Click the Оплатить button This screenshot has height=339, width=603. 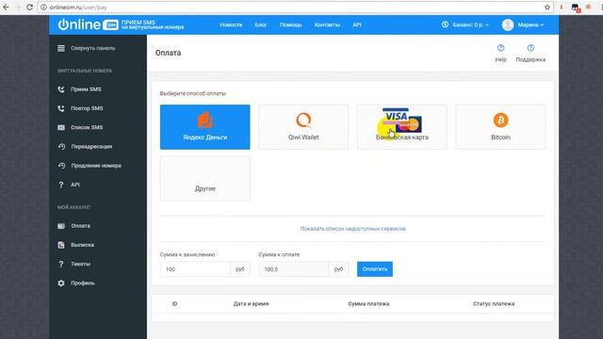pyautogui.click(x=375, y=269)
